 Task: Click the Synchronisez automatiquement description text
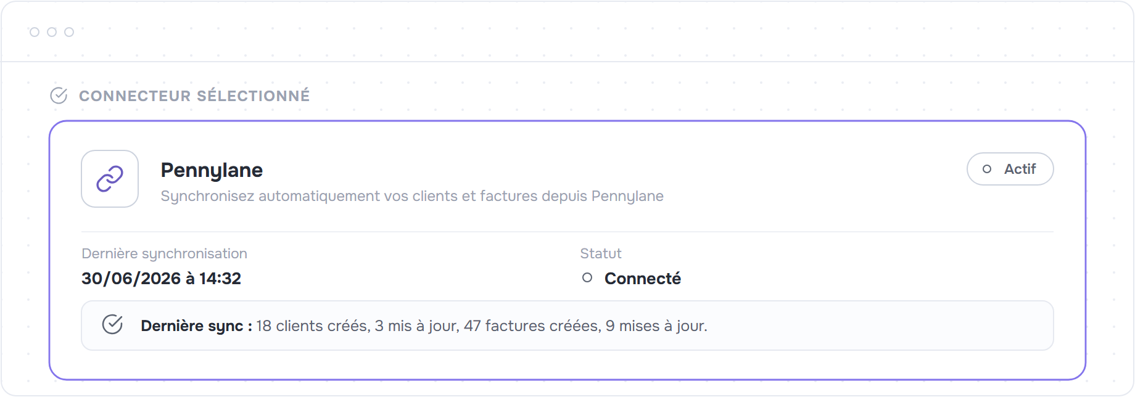coord(412,196)
